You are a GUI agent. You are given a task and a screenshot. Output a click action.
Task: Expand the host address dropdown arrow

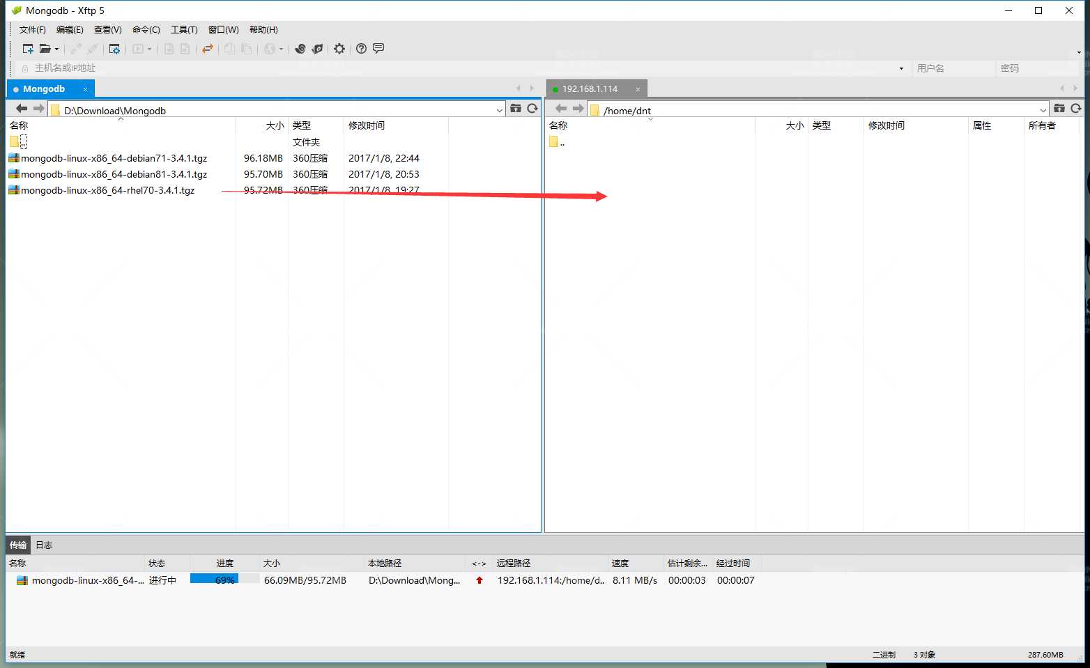click(x=901, y=68)
